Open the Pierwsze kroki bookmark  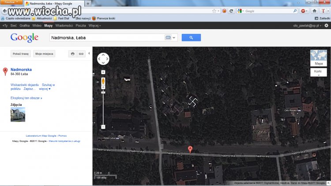tap(104, 19)
